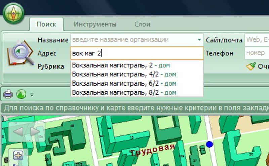Open the Слои tab
Viewport: 269px width, 166px height.
click(x=142, y=24)
